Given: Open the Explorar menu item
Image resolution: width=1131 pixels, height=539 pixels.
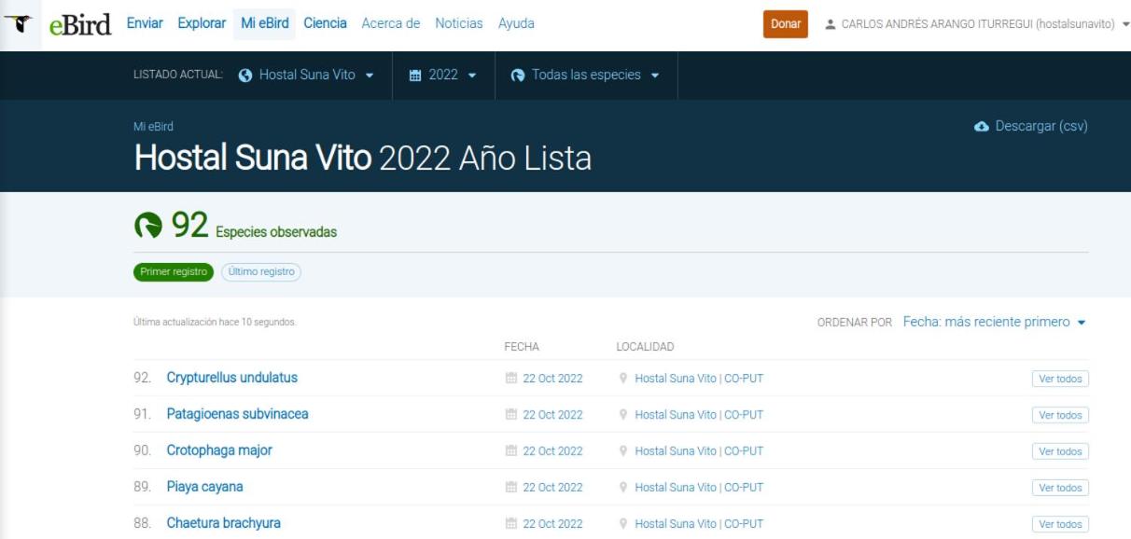Looking at the screenshot, I should (202, 23).
